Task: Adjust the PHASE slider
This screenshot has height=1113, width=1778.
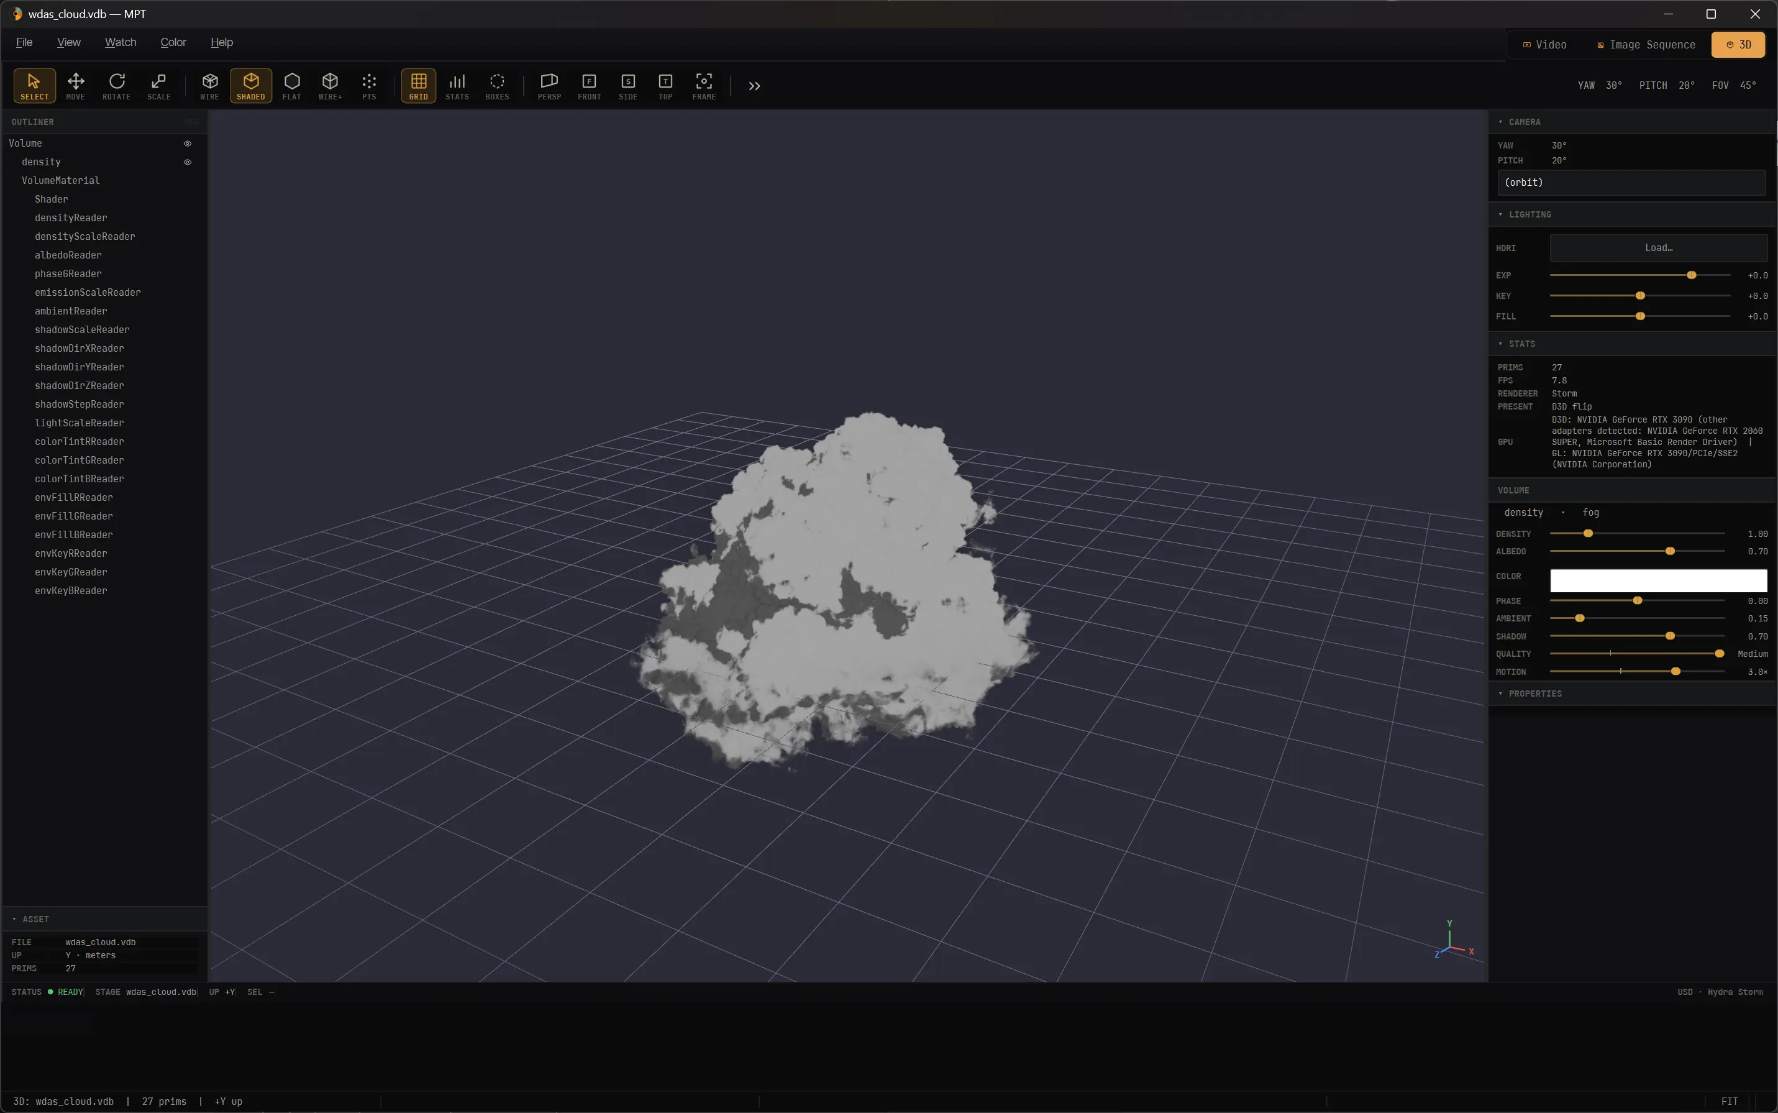Action: (1638, 602)
